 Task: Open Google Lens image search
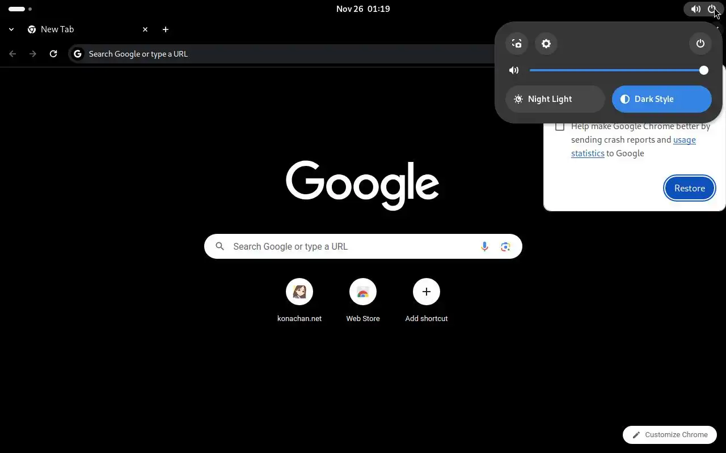[505, 246]
